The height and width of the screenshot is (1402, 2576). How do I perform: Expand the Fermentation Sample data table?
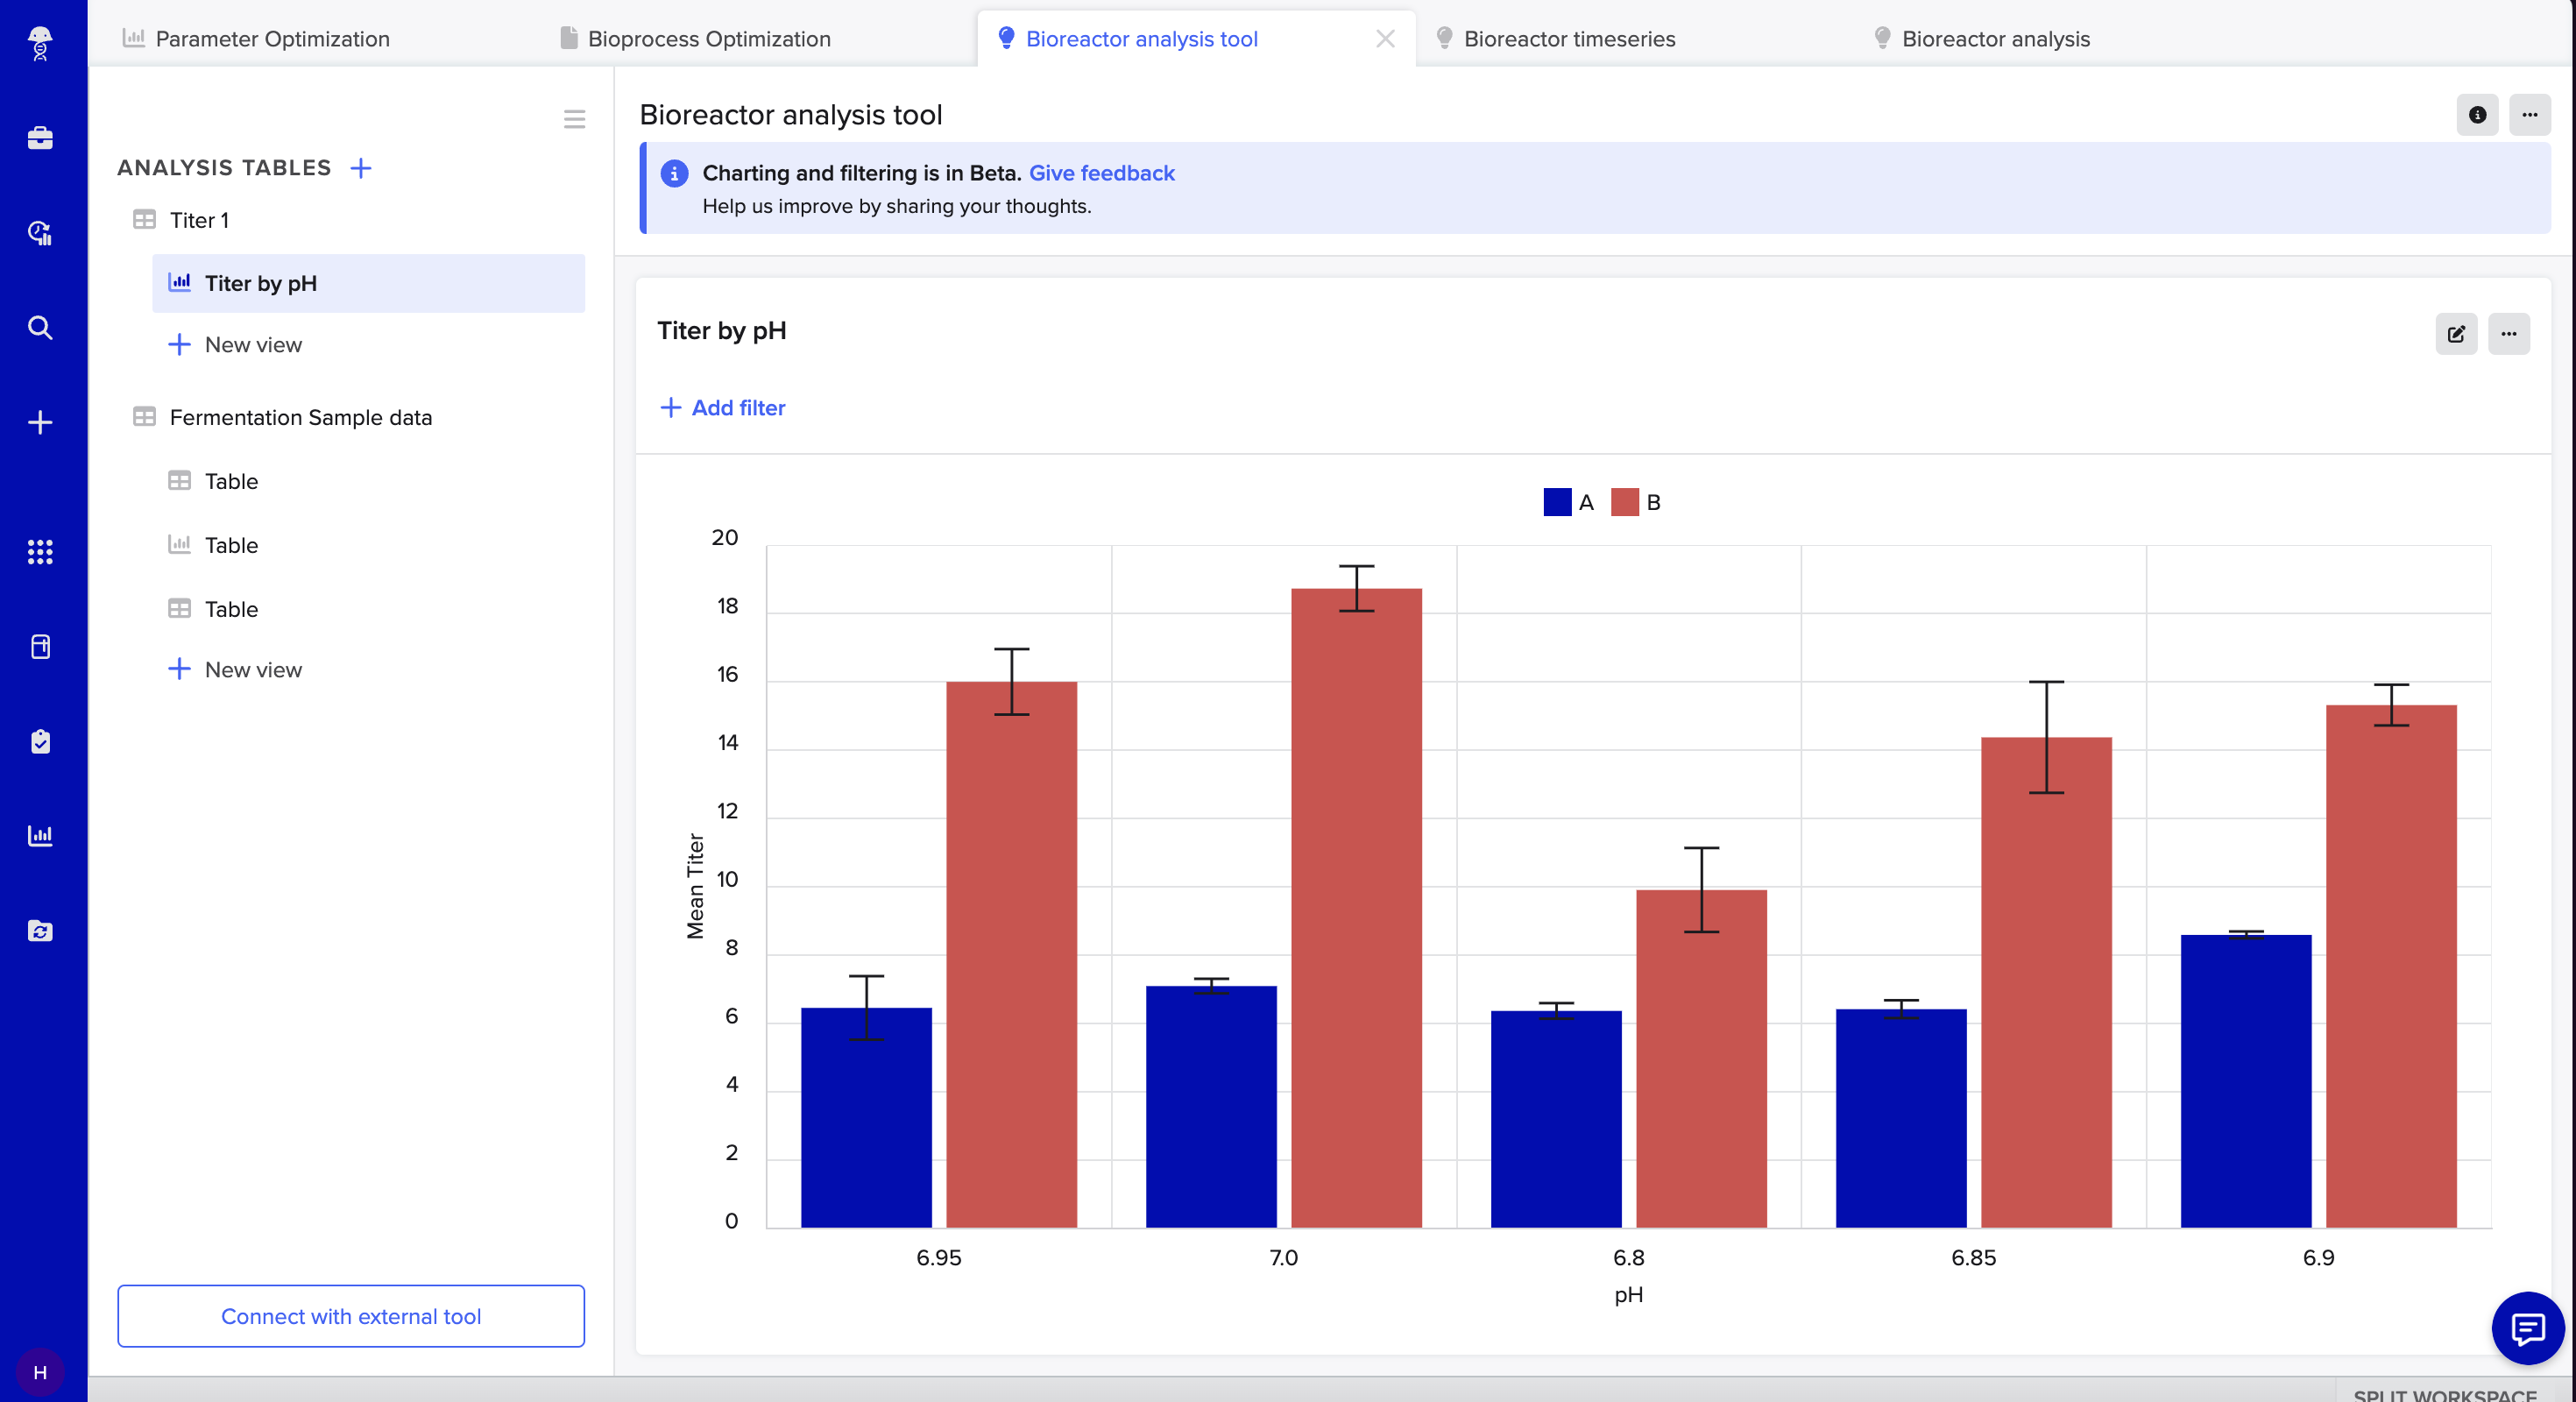point(301,414)
